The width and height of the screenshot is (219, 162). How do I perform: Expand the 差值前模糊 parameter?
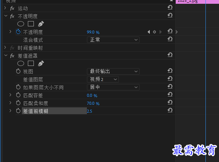[x=10, y=111]
